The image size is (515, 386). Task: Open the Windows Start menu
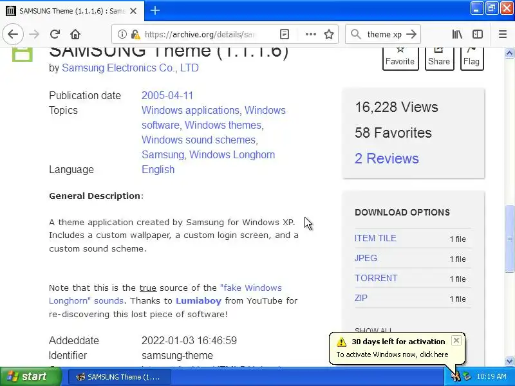(30, 376)
